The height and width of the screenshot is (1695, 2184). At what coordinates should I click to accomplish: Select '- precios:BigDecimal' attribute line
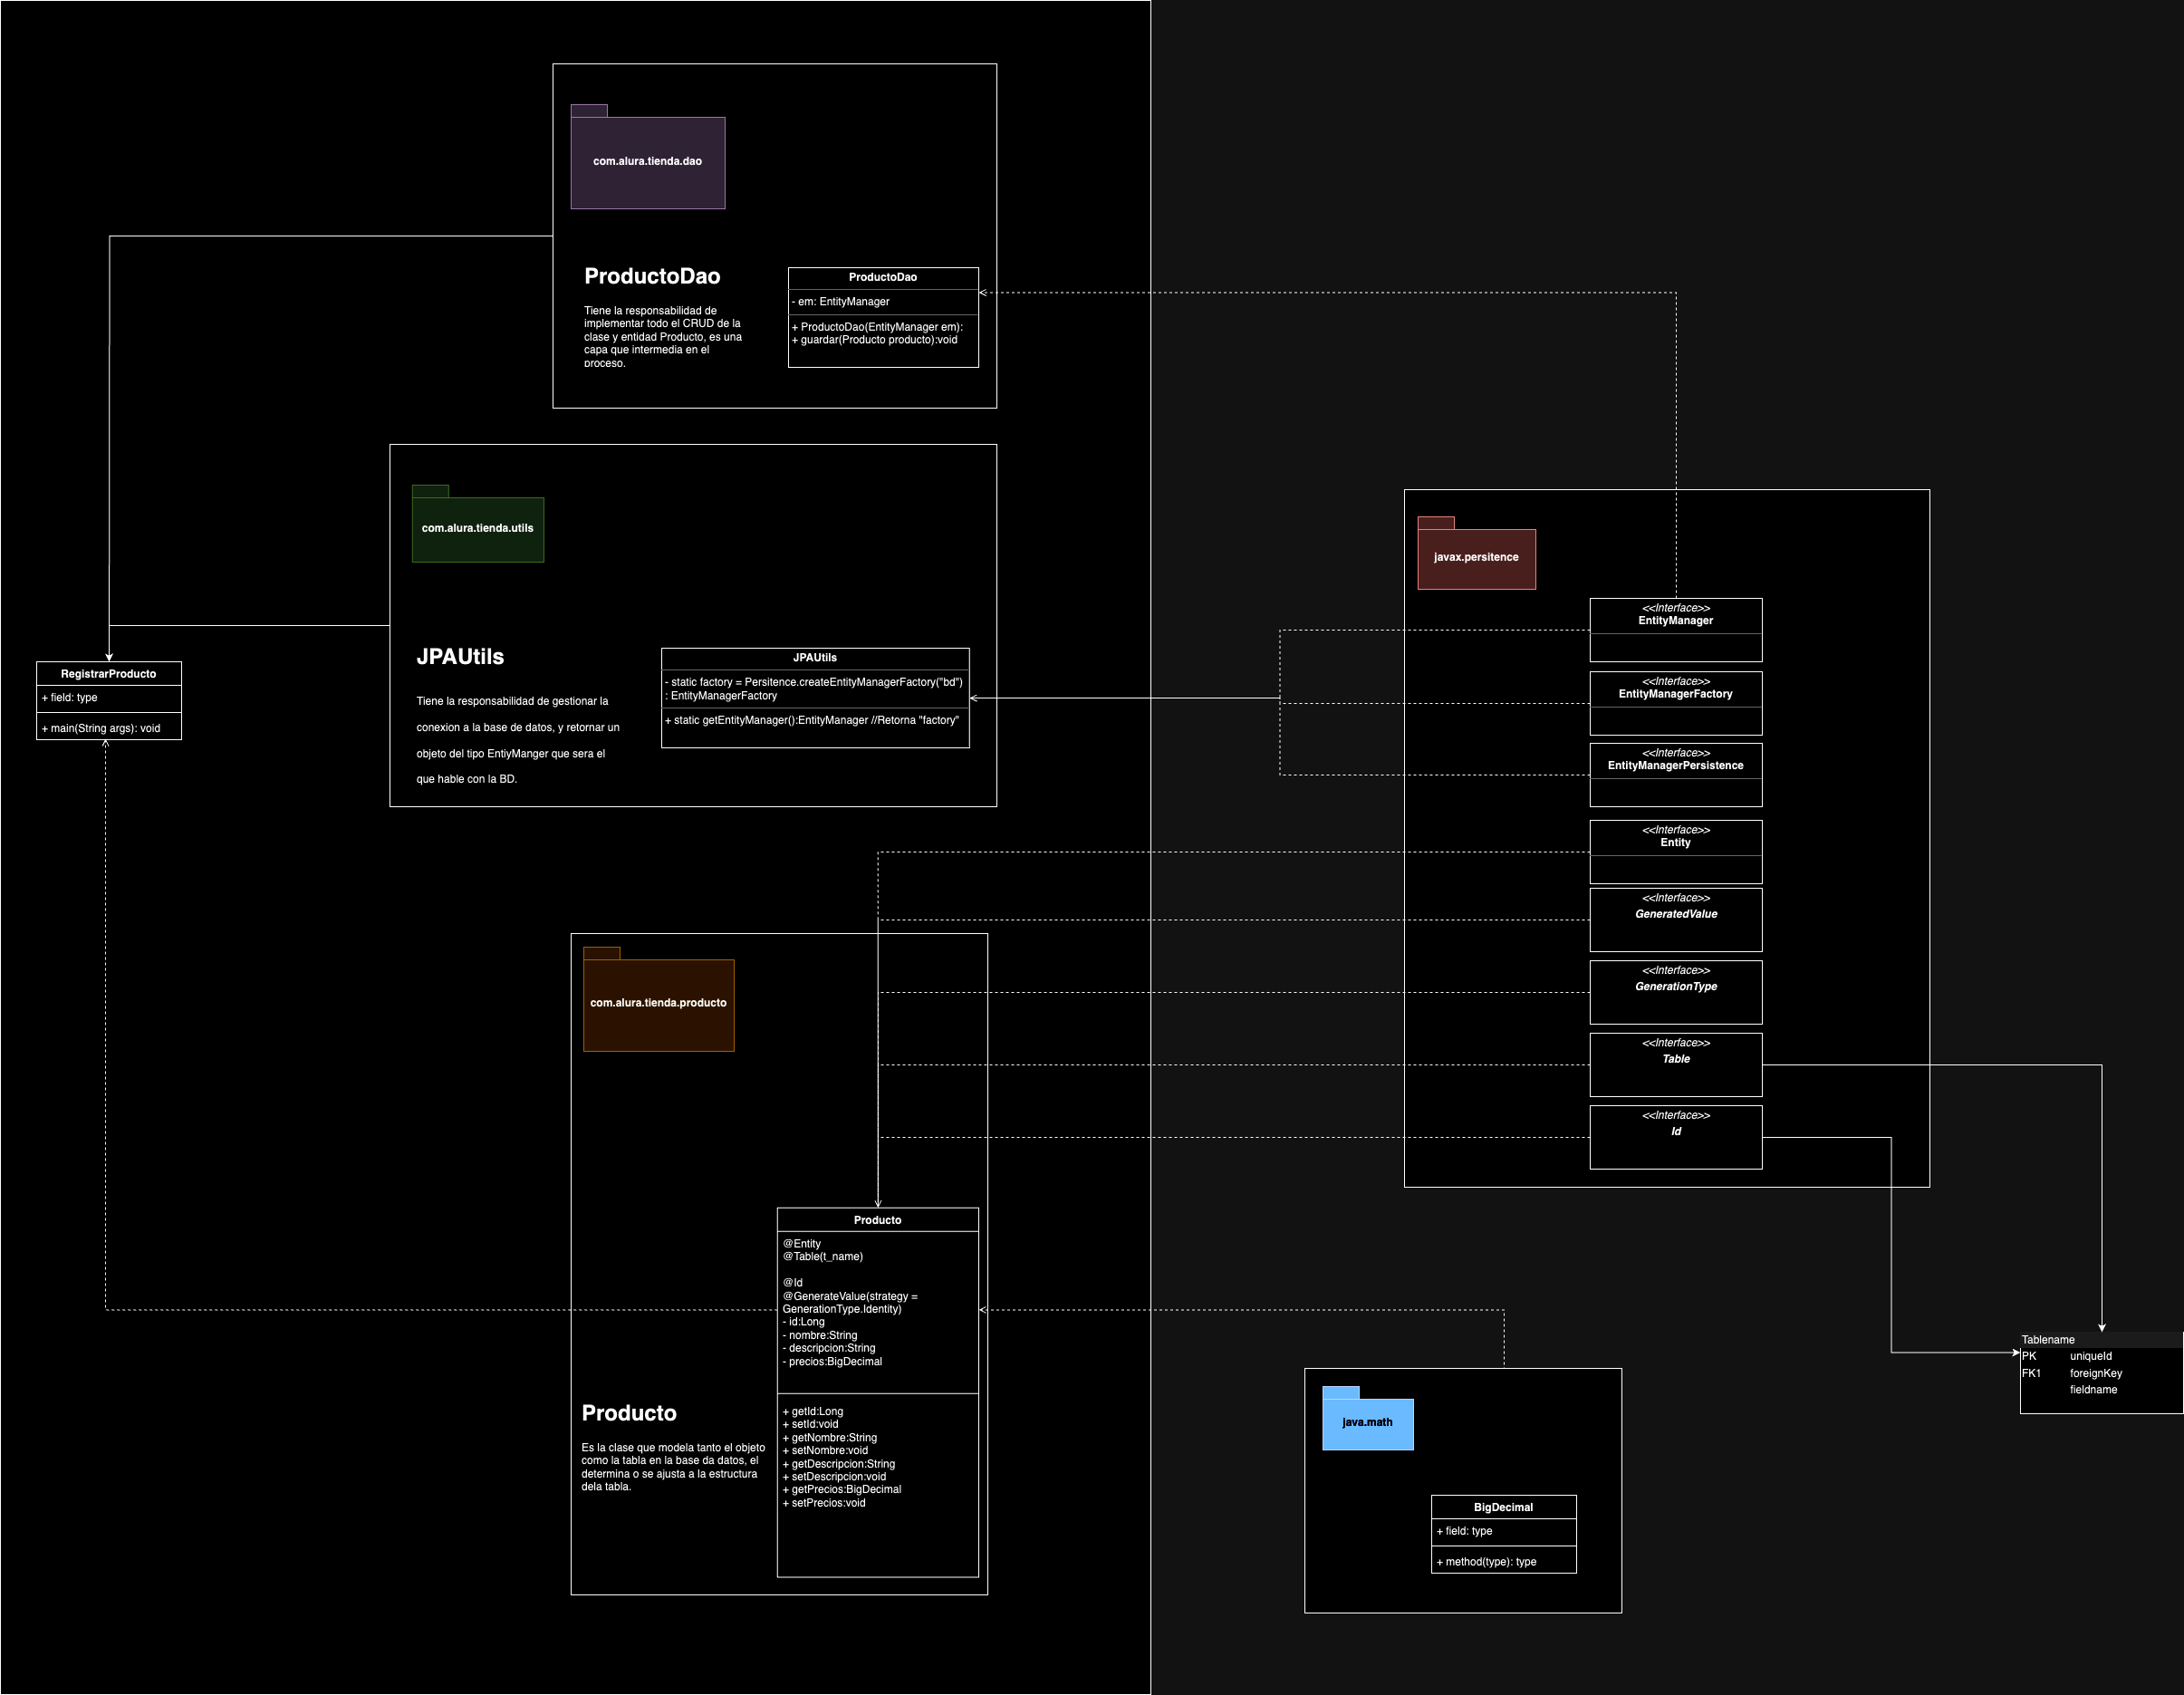[x=832, y=1361]
